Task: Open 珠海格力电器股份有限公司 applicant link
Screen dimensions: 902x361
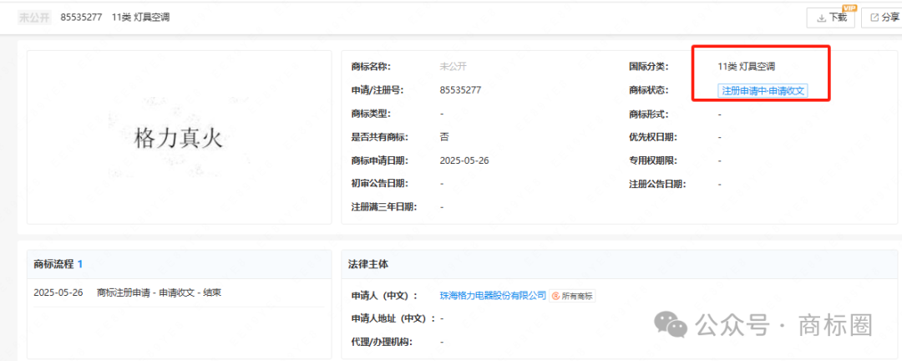Action: (x=493, y=295)
